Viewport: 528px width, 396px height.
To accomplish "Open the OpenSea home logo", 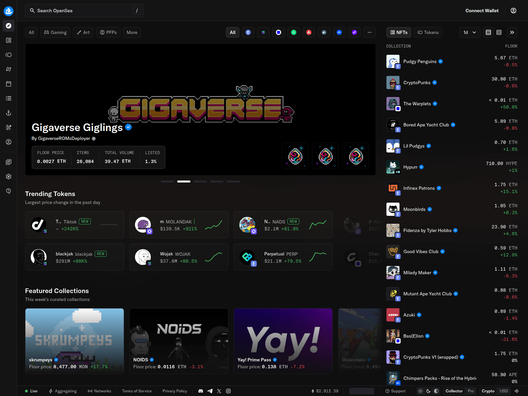I will pos(9,11).
